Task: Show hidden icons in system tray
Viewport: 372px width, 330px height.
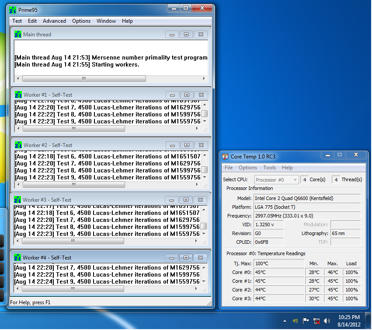Action: tap(285, 321)
